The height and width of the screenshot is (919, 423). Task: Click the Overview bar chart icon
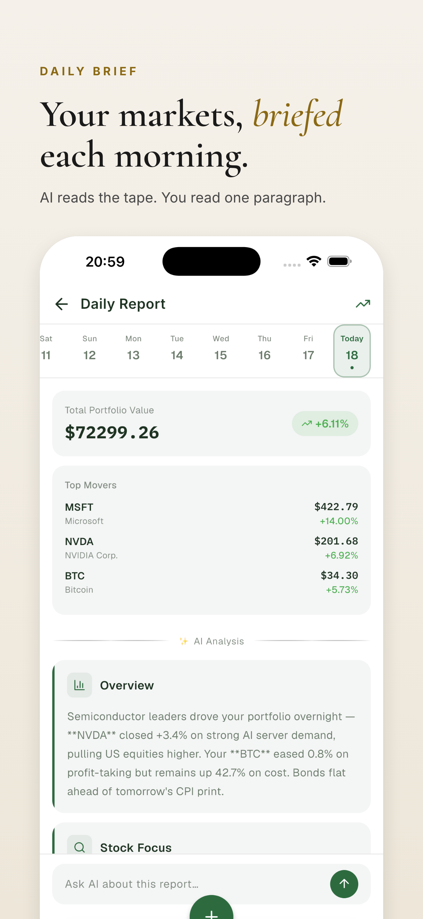click(x=79, y=685)
